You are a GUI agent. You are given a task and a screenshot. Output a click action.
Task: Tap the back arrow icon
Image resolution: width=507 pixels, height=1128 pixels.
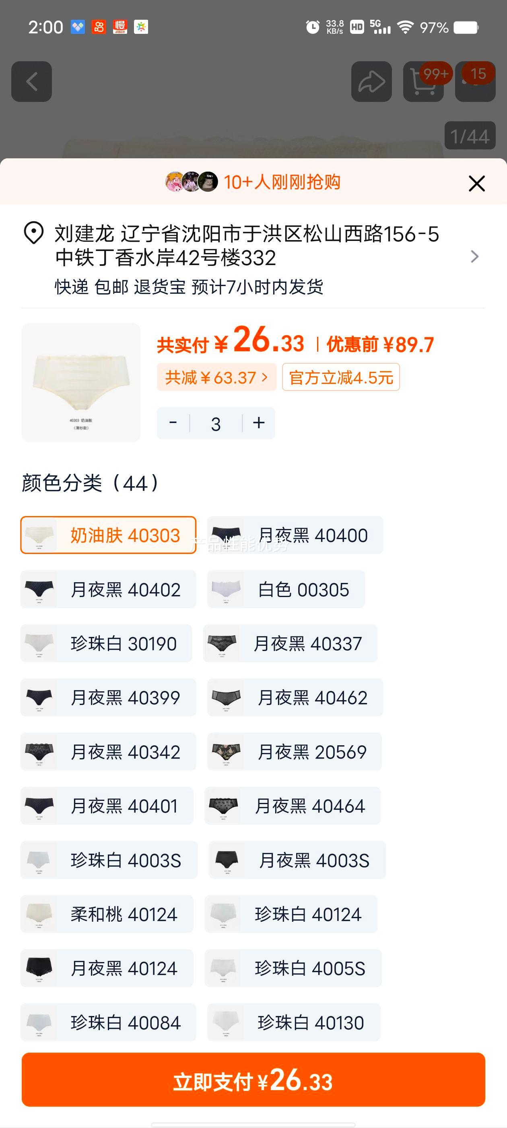[31, 81]
